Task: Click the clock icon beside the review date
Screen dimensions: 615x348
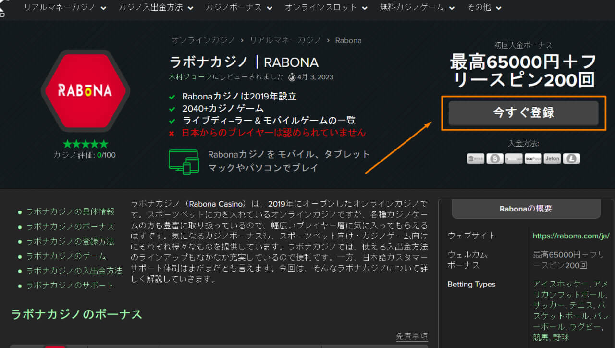Action: click(292, 77)
